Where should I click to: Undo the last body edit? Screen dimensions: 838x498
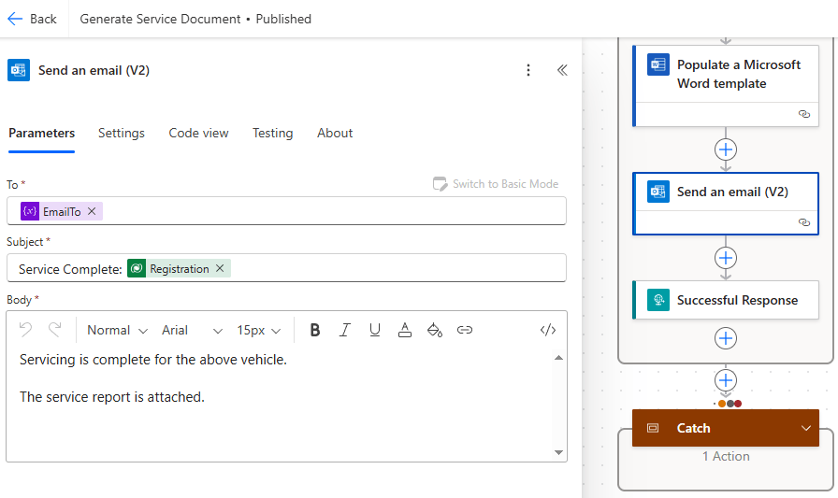tap(26, 330)
